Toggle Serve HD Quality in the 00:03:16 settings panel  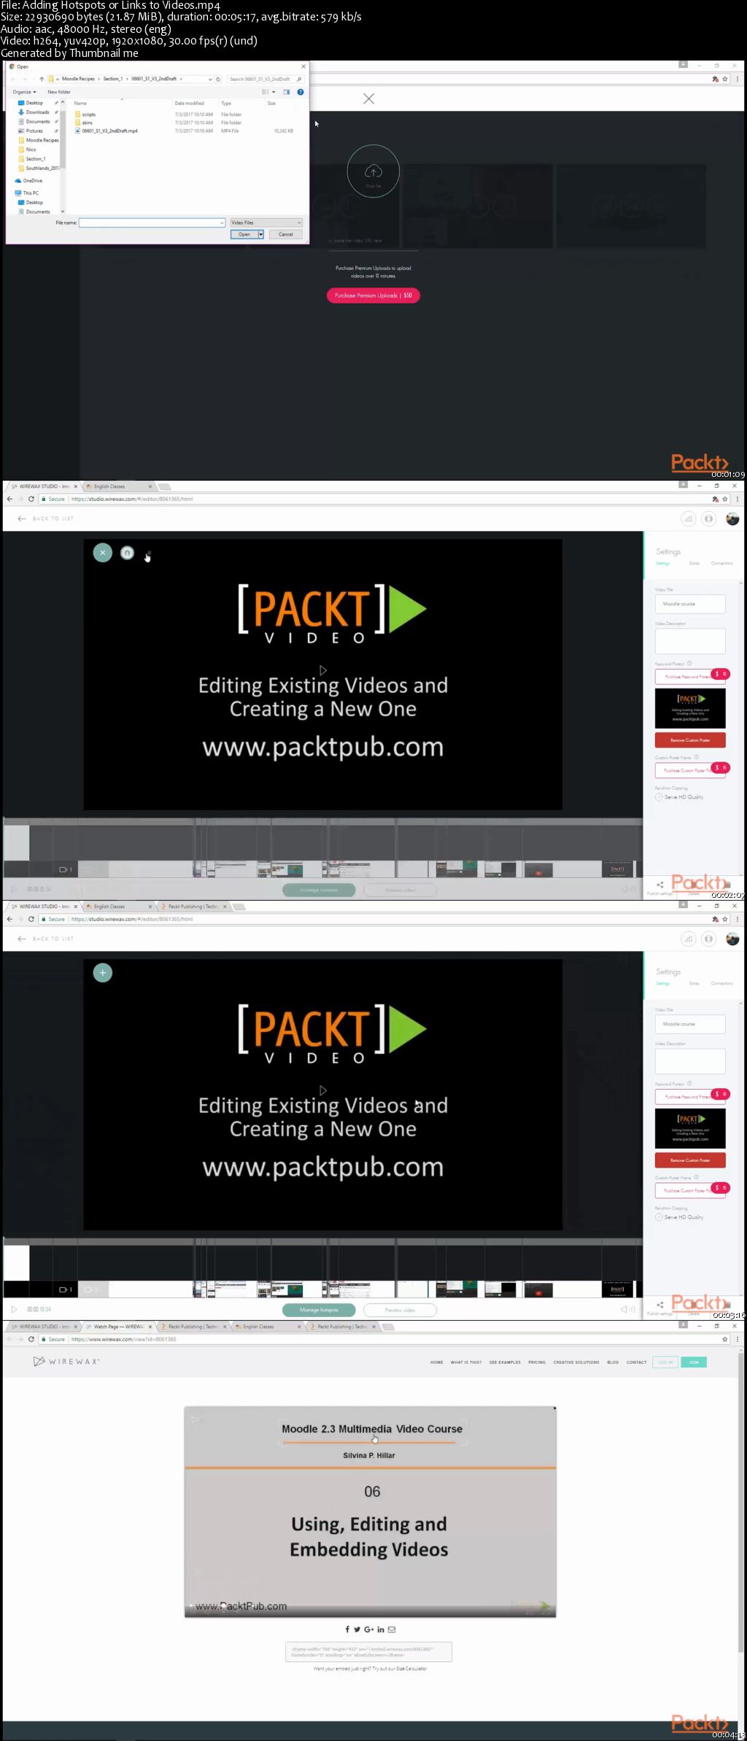(x=659, y=1217)
